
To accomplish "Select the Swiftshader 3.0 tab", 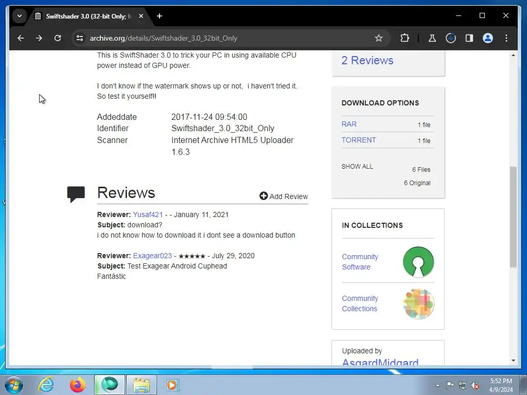I will [x=89, y=16].
